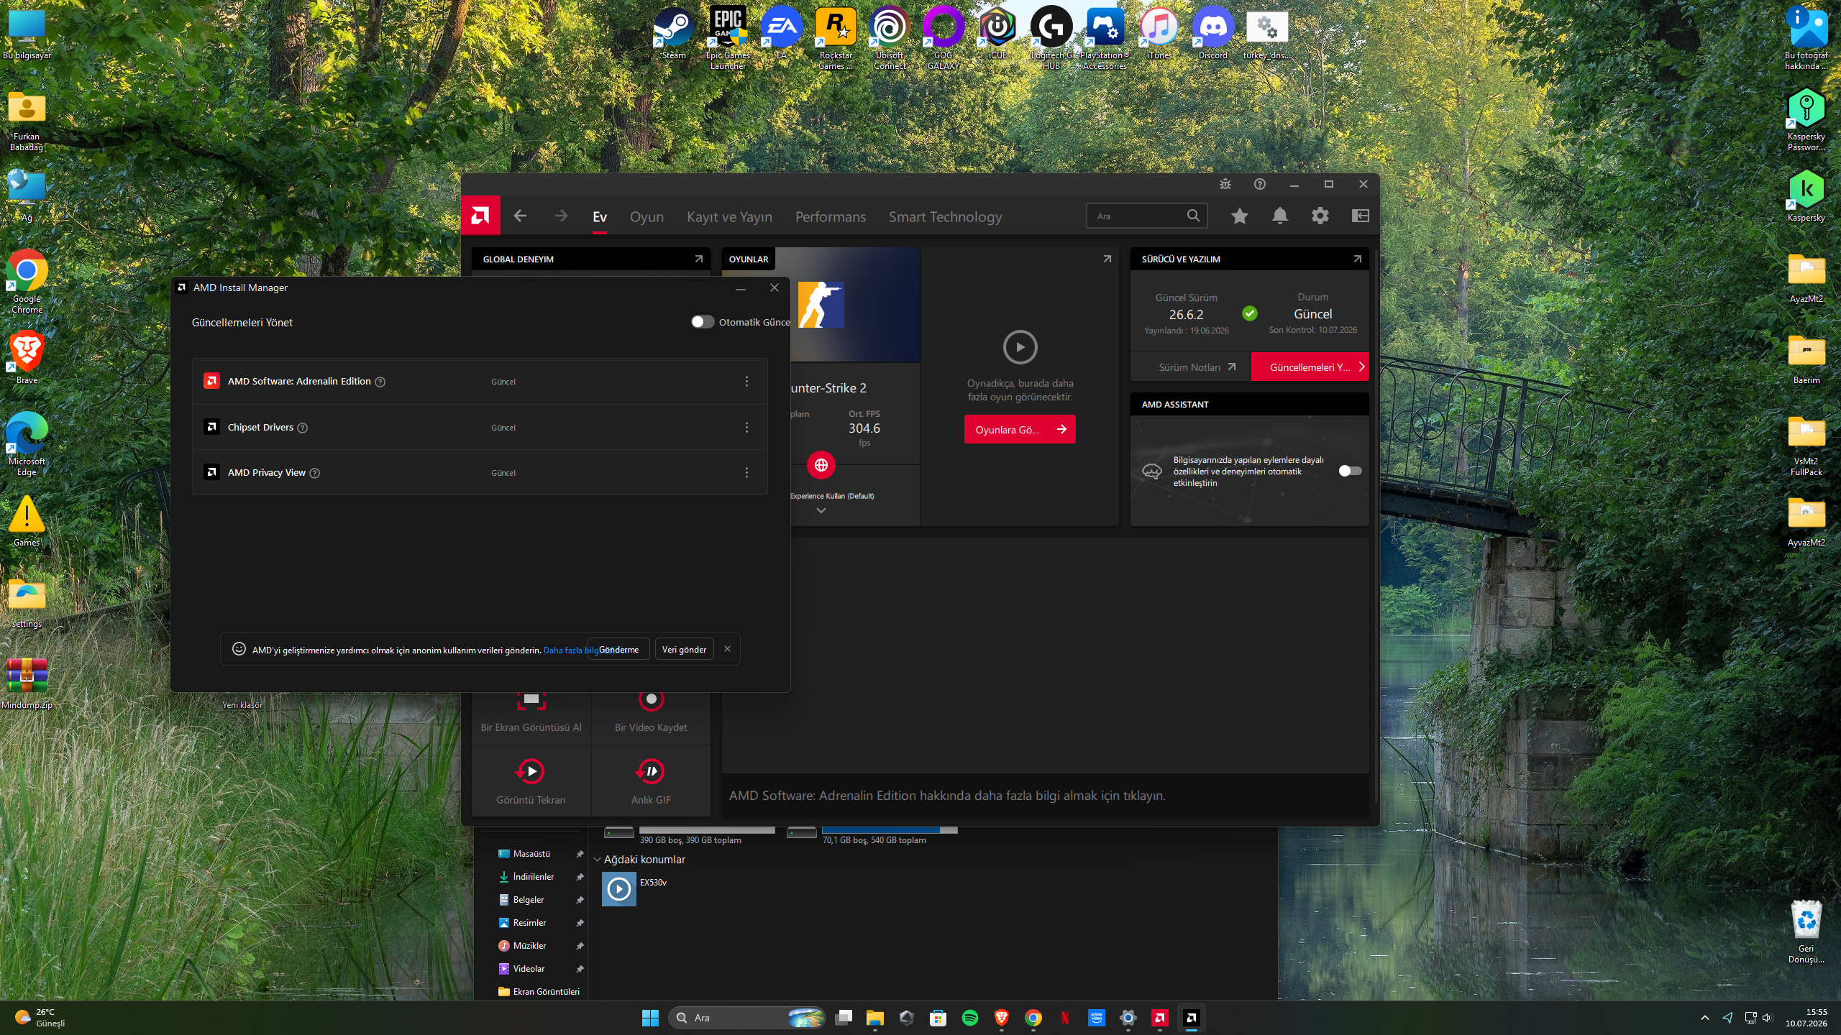Click the Adrenalin more info banner text

pos(947,796)
